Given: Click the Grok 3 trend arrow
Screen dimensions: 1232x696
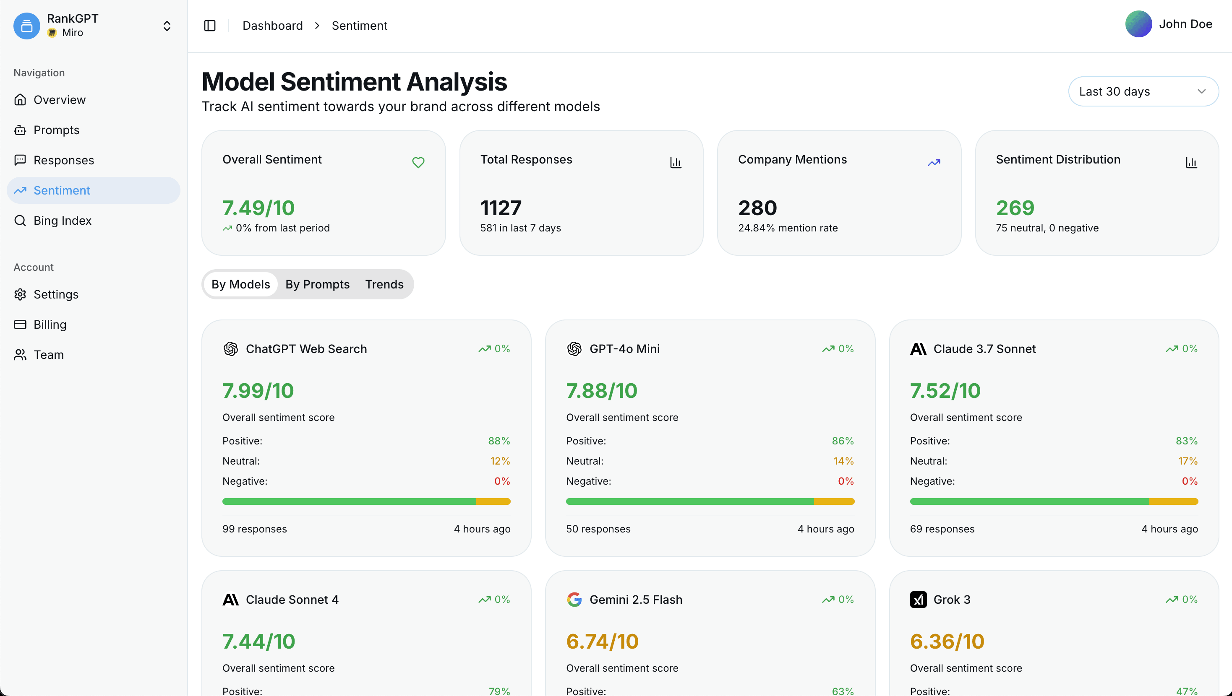Looking at the screenshot, I should 1172,600.
